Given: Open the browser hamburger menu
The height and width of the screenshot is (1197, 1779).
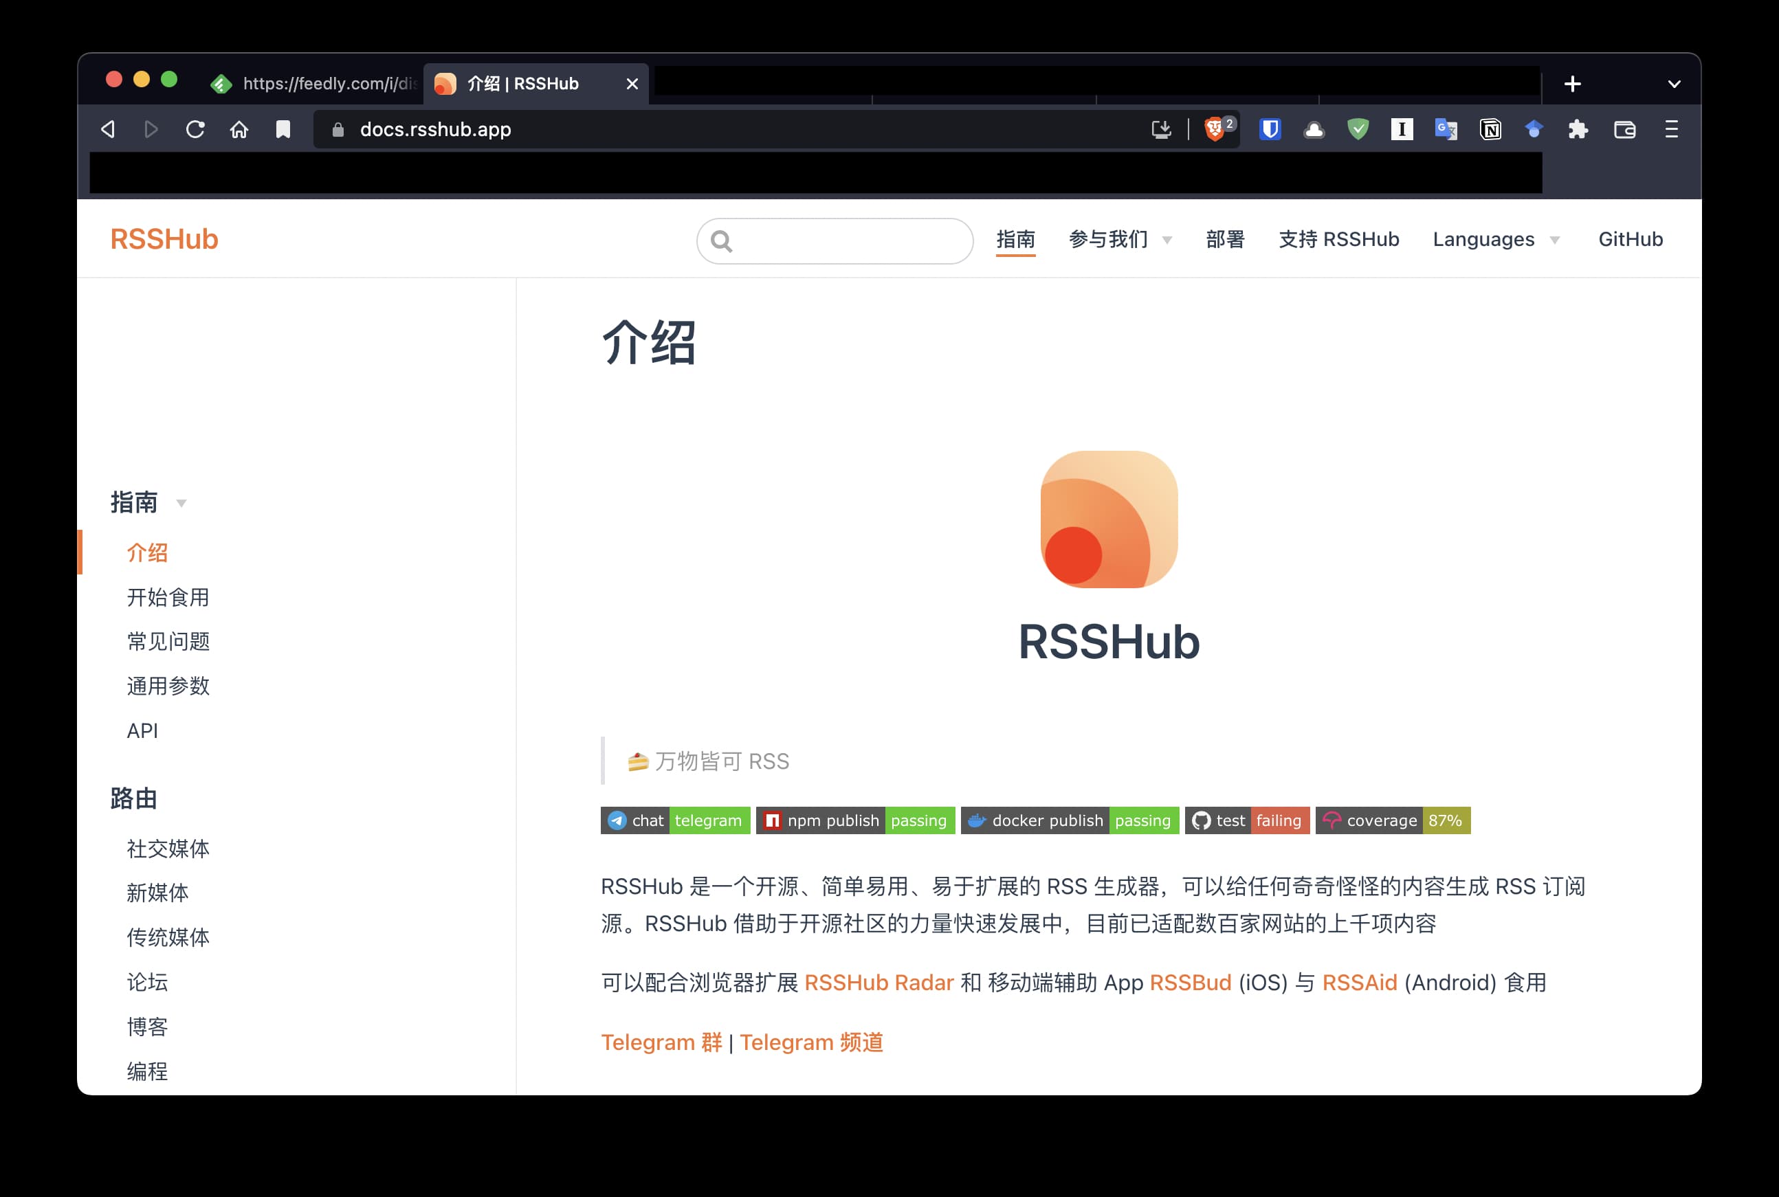Looking at the screenshot, I should click(x=1671, y=129).
